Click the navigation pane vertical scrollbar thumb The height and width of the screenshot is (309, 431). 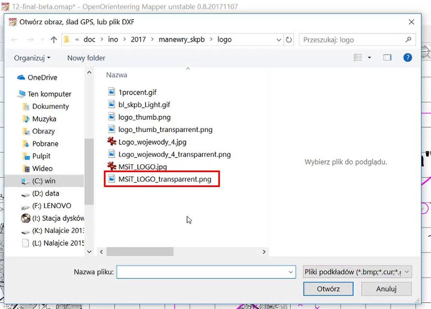(89, 171)
